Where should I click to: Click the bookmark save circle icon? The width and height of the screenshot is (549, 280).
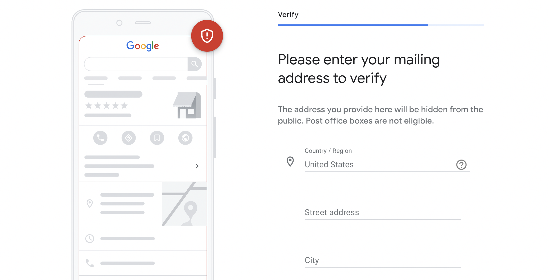tap(157, 138)
